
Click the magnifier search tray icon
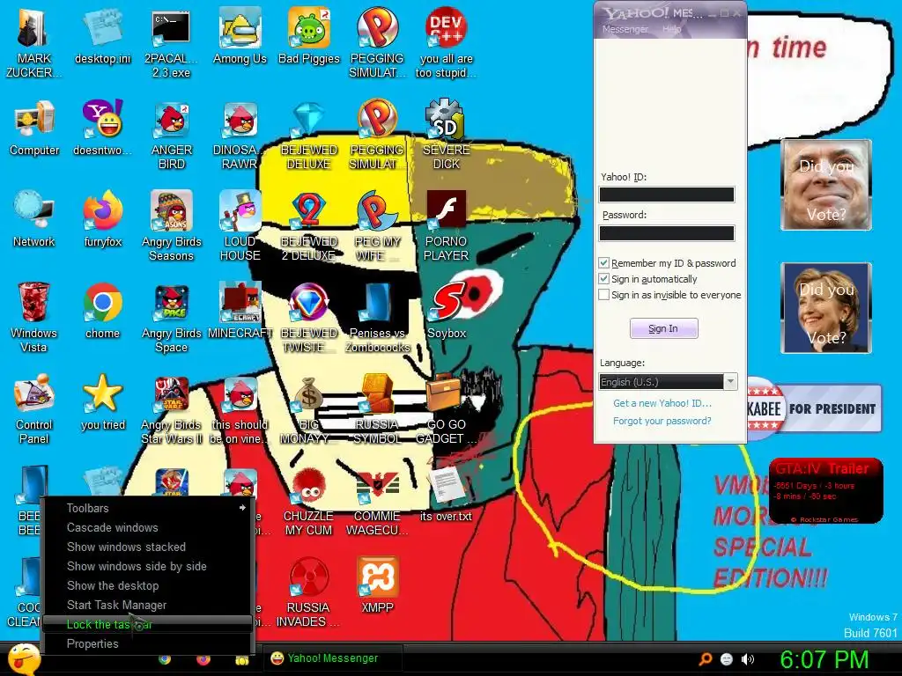click(x=706, y=659)
